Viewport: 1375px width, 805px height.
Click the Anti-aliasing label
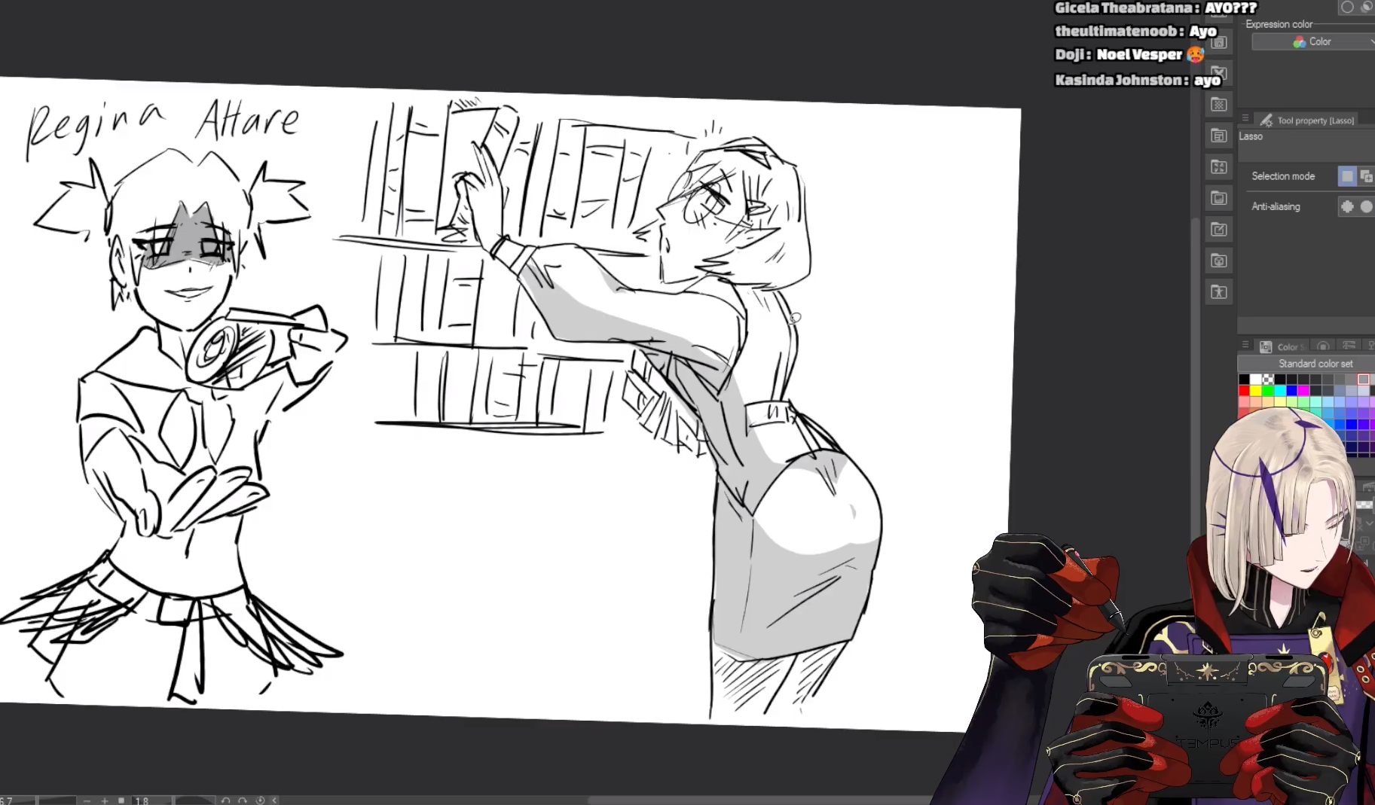[1276, 206]
